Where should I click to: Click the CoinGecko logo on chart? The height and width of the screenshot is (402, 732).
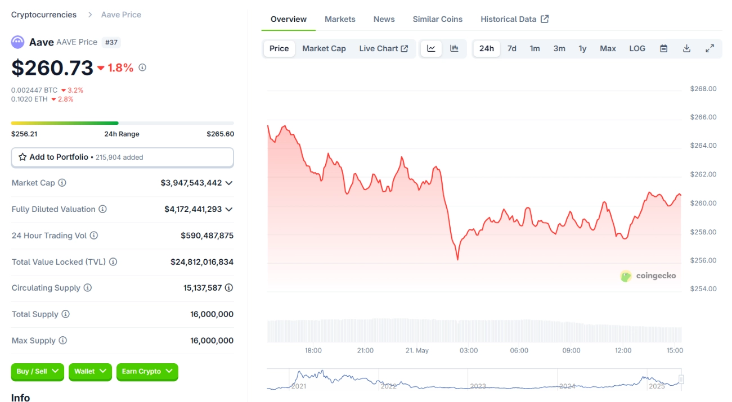(648, 276)
